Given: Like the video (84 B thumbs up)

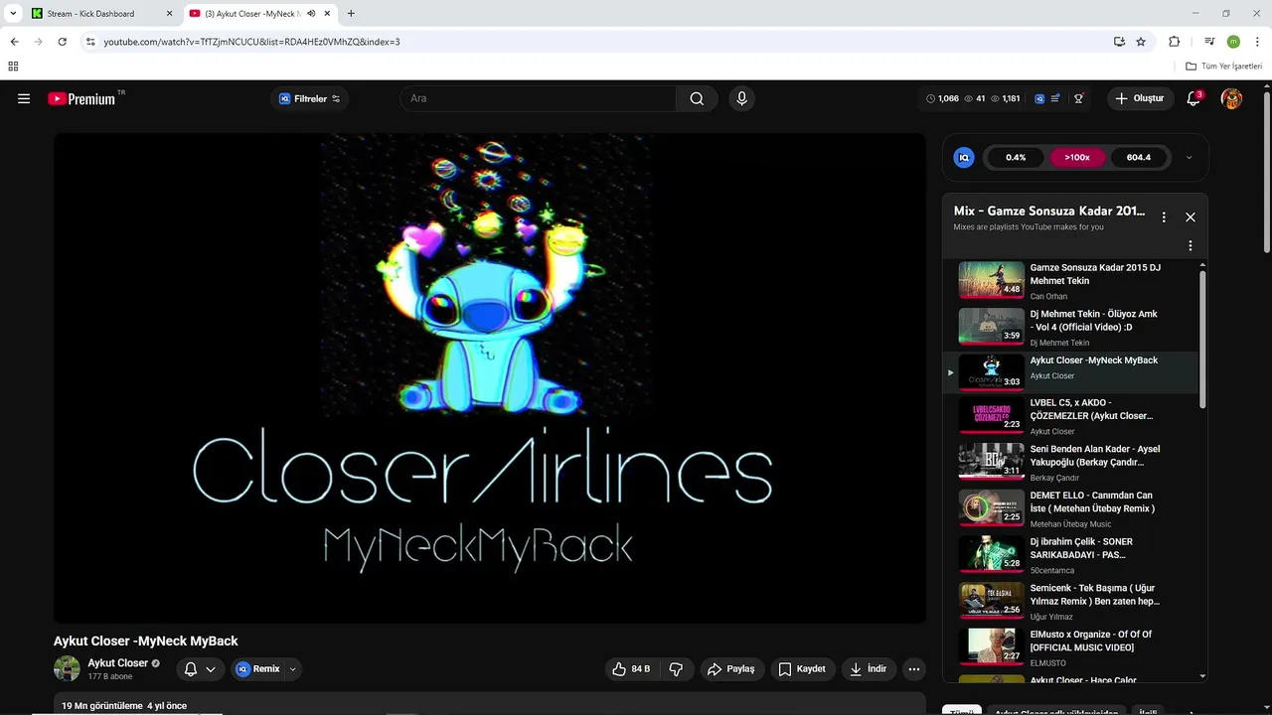Looking at the screenshot, I should [x=632, y=669].
